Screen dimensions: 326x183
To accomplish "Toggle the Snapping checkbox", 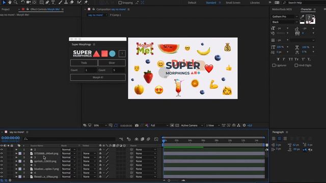I will click(120, 3).
